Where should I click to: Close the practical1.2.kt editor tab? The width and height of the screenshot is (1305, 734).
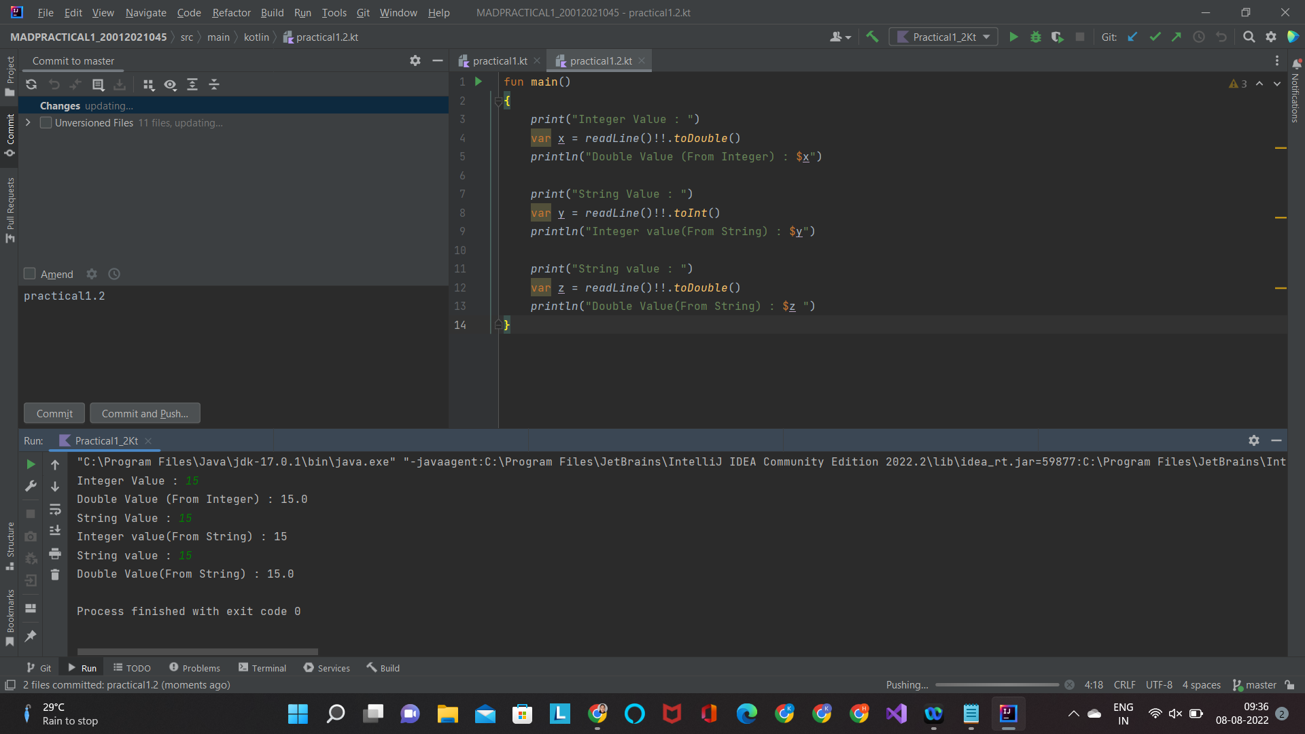tap(642, 61)
